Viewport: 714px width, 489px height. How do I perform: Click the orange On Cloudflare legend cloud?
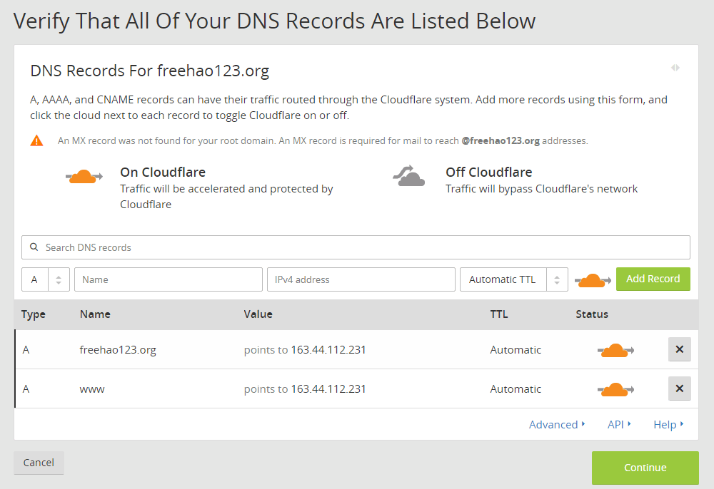coord(84,177)
